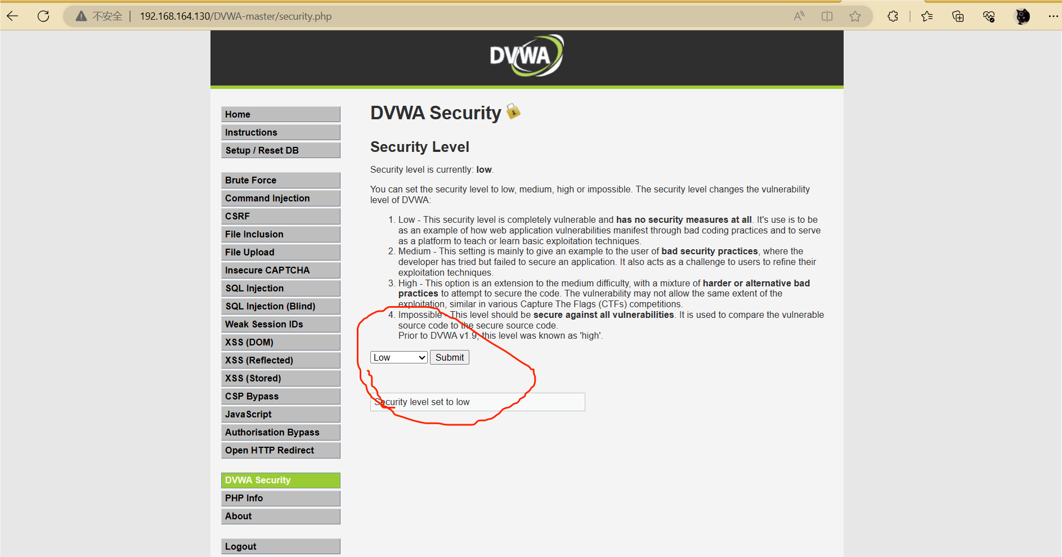
Task: Open the browser extensions puzzle icon
Action: click(893, 16)
